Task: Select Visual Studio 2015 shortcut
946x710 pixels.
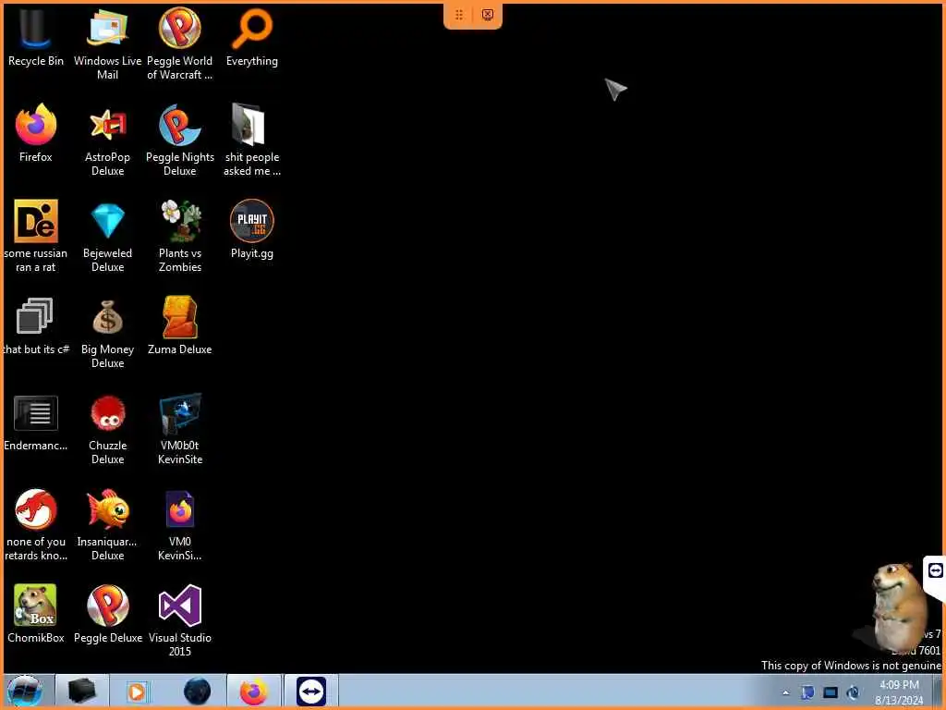Action: 180,620
